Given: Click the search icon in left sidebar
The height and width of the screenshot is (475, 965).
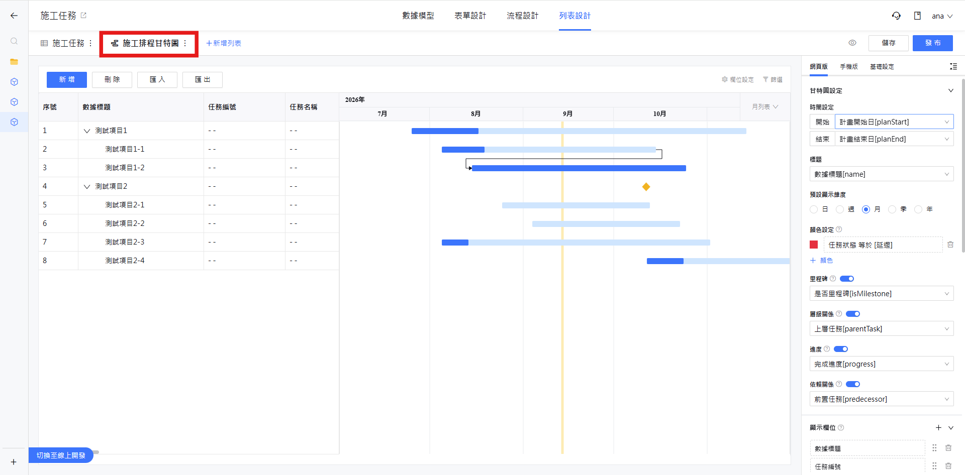Looking at the screenshot, I should (x=14, y=41).
